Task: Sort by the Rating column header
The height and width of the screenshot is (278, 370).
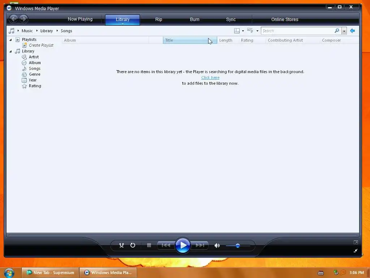Action: pyautogui.click(x=252, y=40)
